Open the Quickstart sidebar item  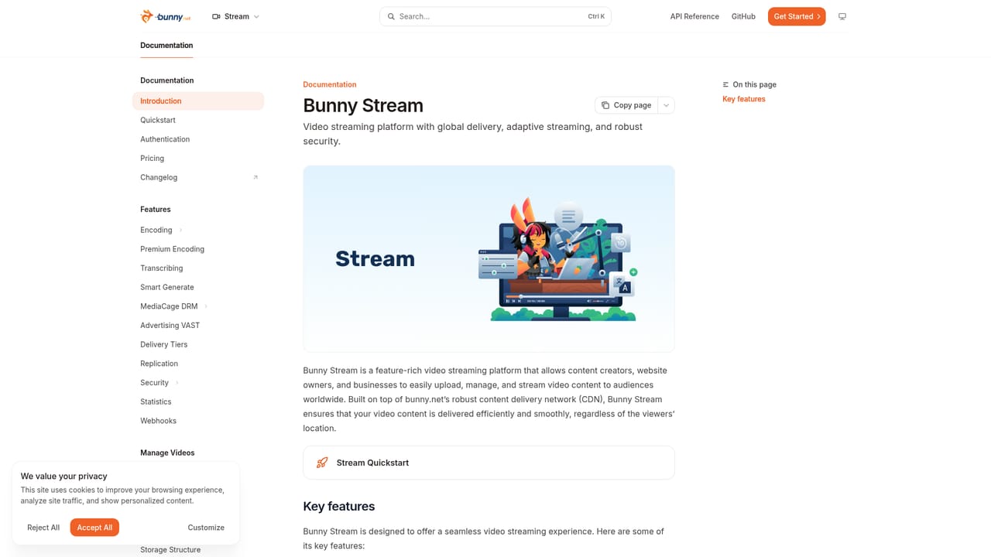pos(198,120)
